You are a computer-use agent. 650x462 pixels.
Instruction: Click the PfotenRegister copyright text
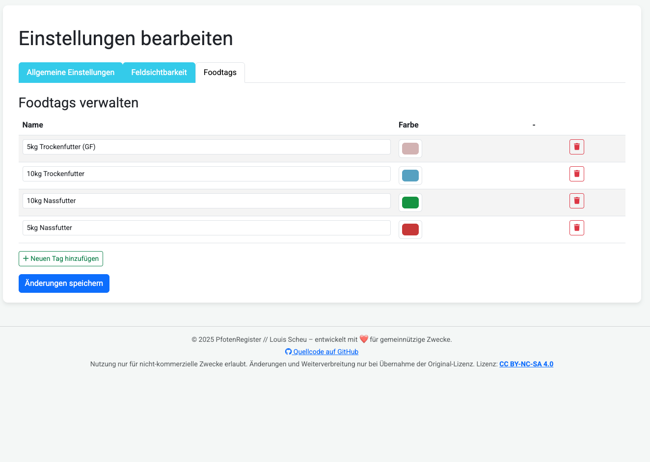click(322, 339)
